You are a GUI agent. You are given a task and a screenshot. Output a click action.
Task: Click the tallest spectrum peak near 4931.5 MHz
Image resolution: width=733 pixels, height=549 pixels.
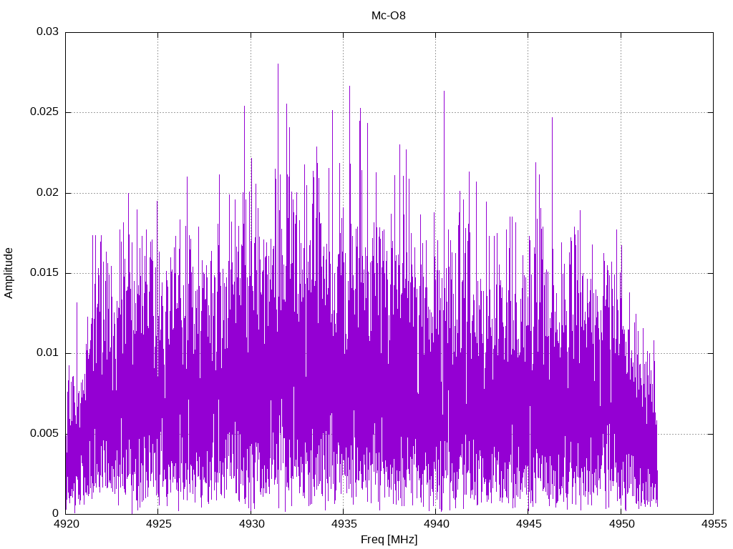[278, 65]
